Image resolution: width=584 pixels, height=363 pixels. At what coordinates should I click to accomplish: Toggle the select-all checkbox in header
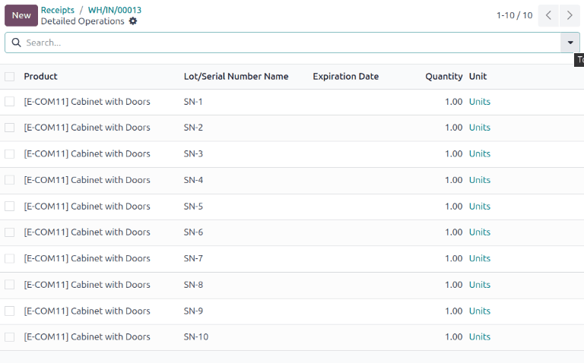tap(10, 76)
